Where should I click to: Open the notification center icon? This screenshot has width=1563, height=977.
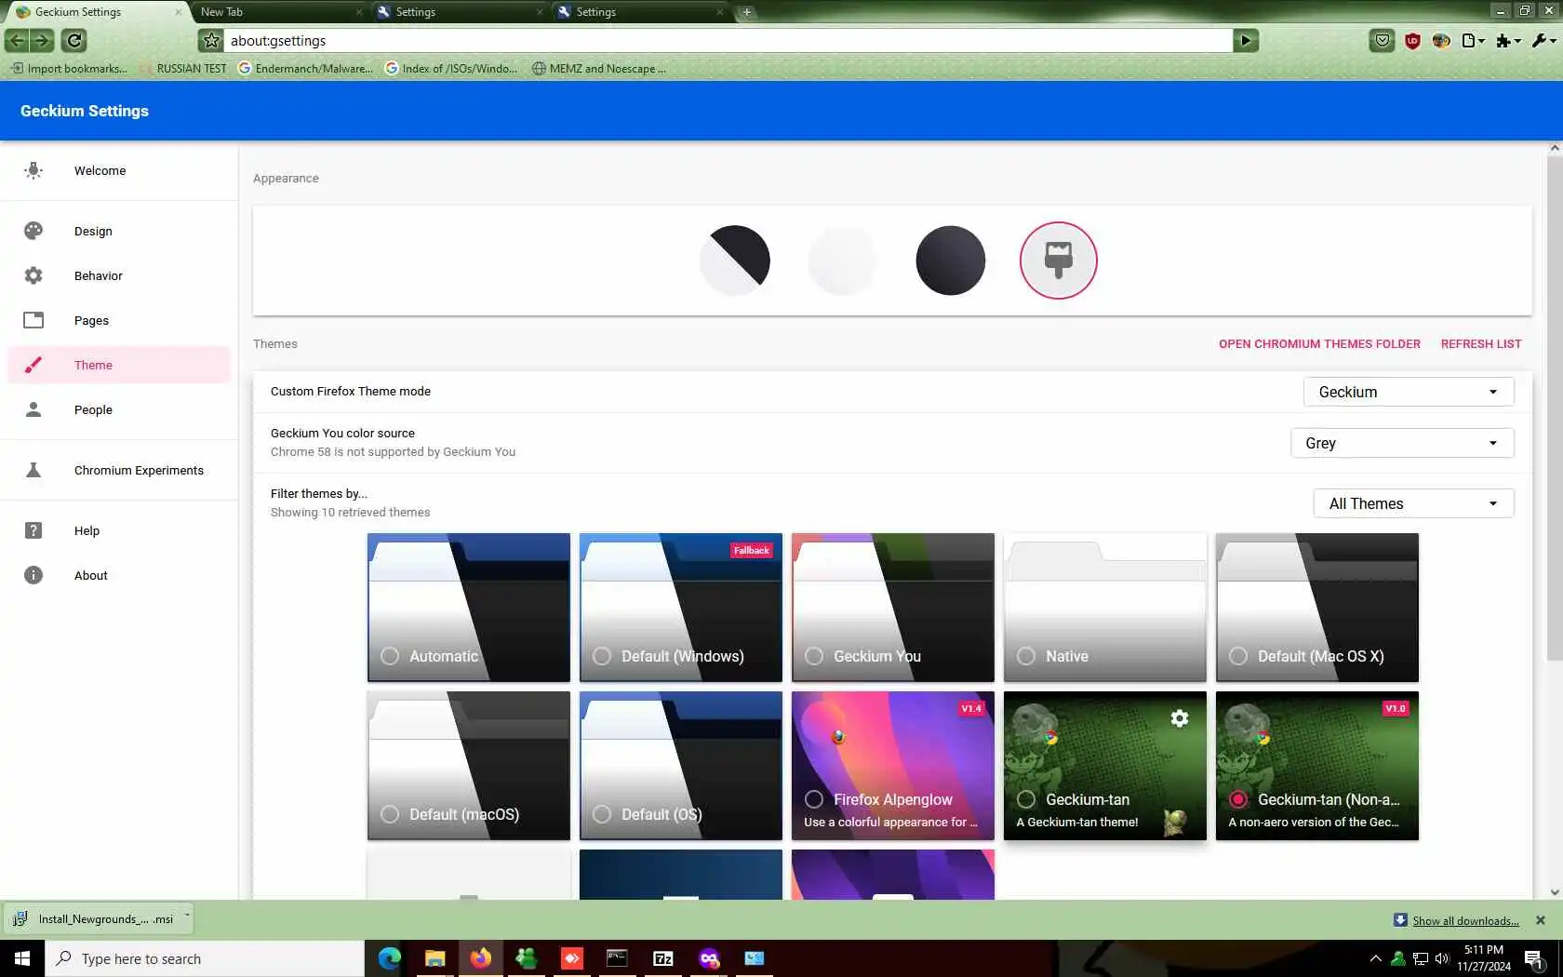click(1534, 958)
